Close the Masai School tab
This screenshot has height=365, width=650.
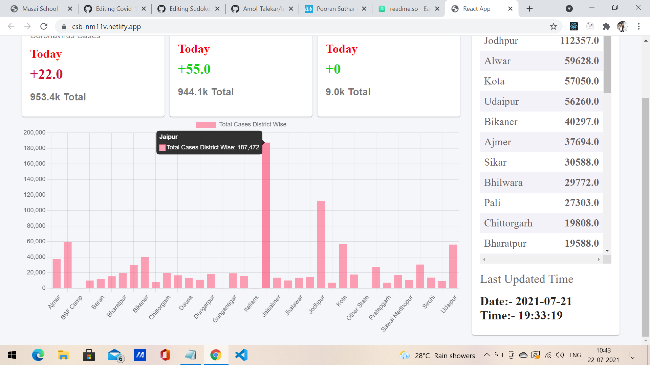point(70,9)
